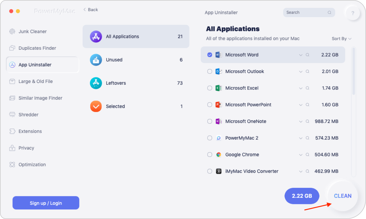Check the Microsoft Outlook checkbox

click(210, 71)
